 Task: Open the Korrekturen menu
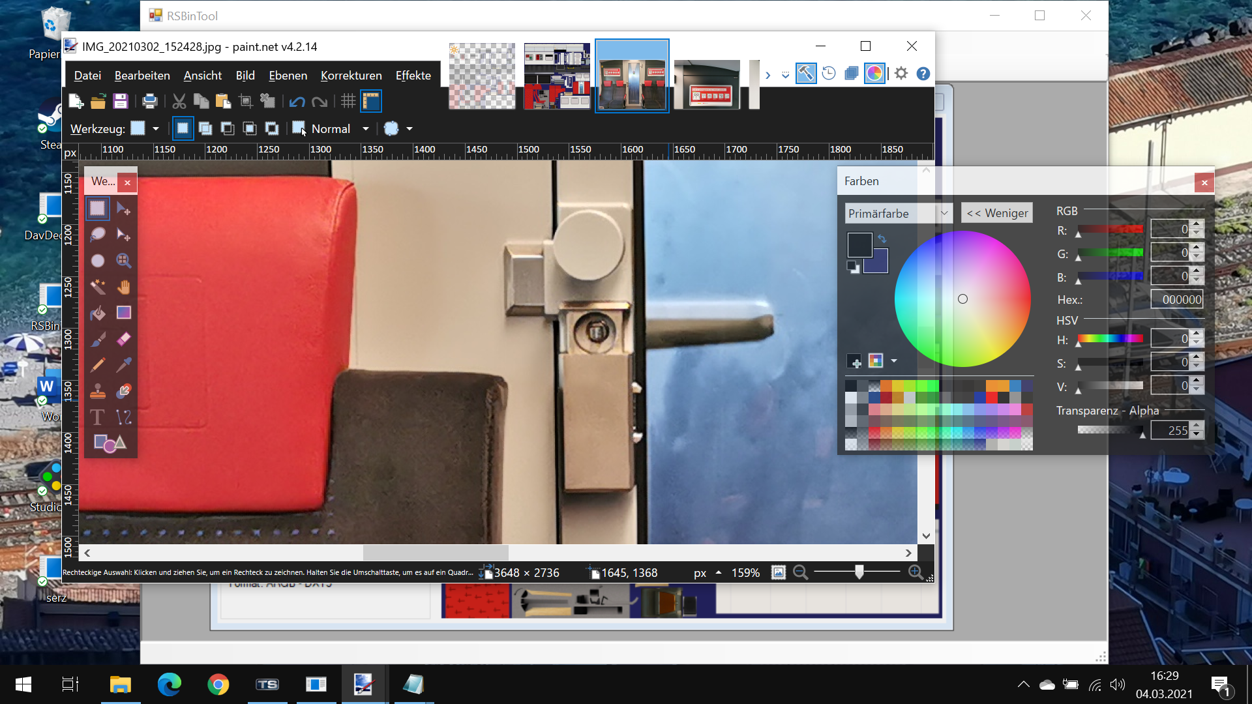point(351,76)
